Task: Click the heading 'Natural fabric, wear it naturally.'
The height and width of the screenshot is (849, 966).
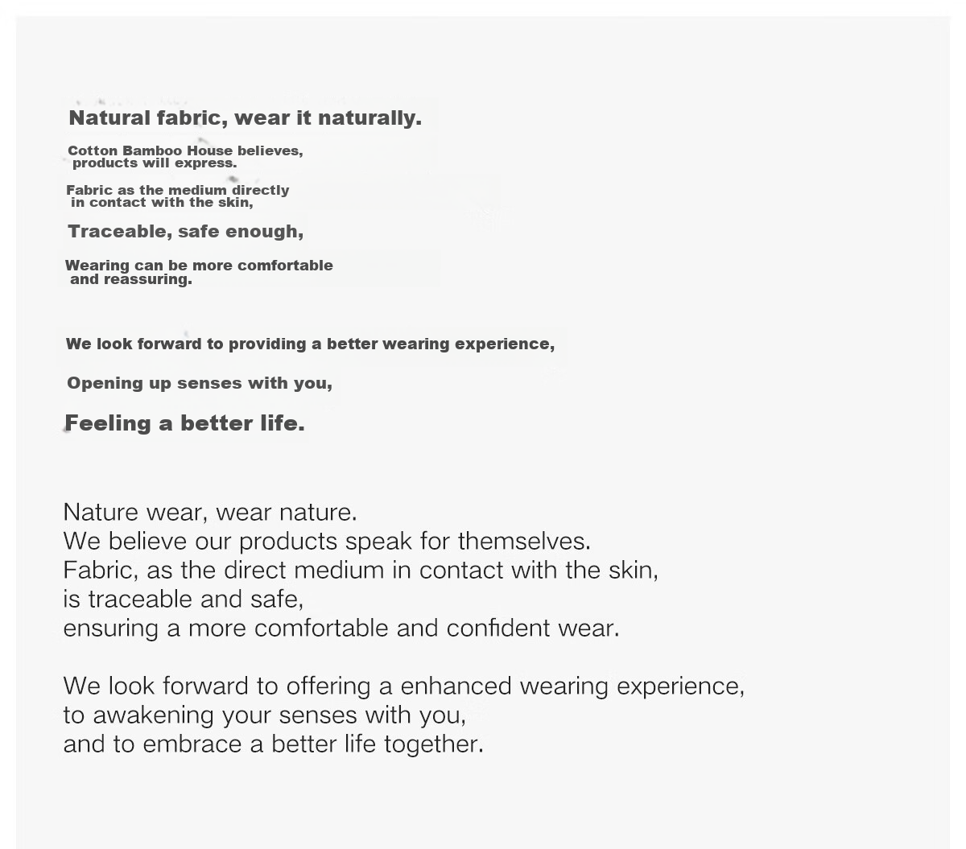Action: 245,118
